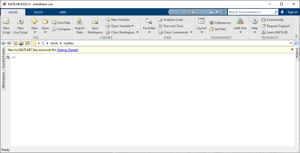Close the Getting Started banner
Screen dimensions: 300x153
(292, 49)
